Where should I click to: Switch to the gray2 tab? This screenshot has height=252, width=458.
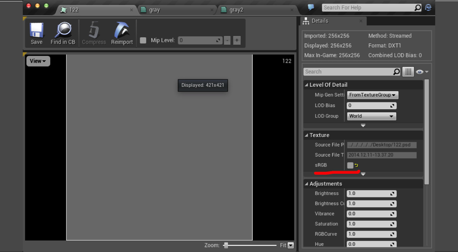point(236,10)
